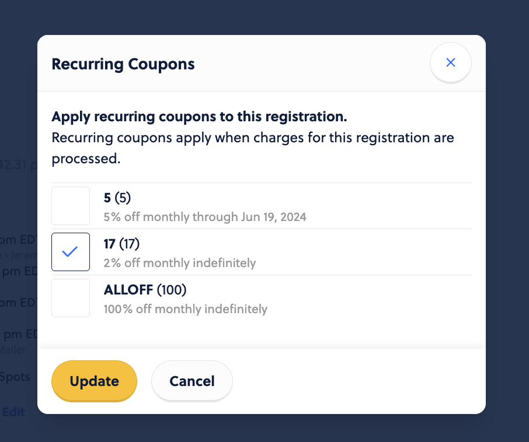Click the Update button
Screen dimensions: 529x442
tap(94, 381)
